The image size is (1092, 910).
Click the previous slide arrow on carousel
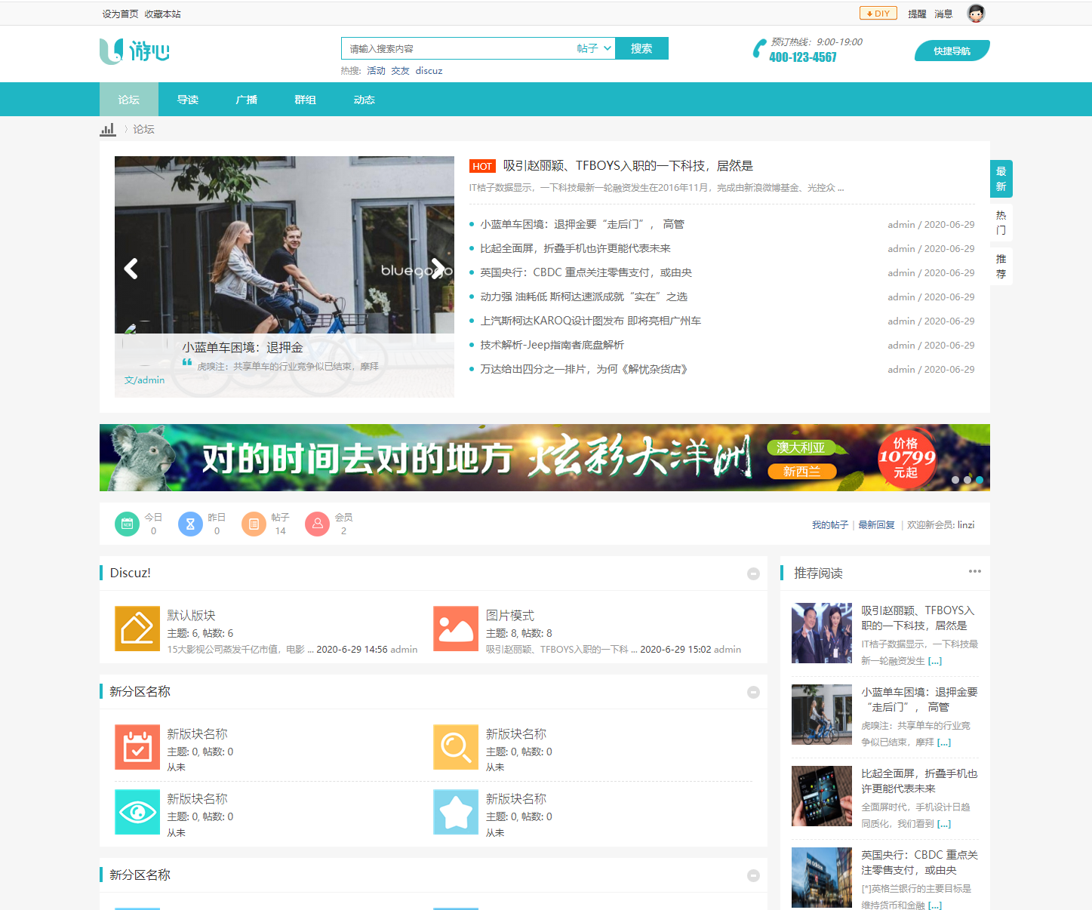coord(131,269)
